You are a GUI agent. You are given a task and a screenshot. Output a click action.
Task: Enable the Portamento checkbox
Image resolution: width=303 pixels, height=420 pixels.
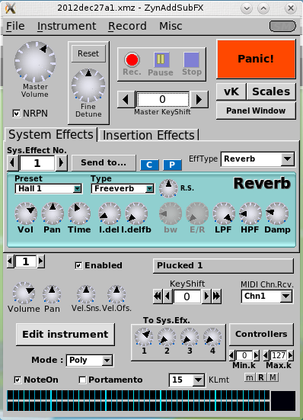(x=82, y=380)
